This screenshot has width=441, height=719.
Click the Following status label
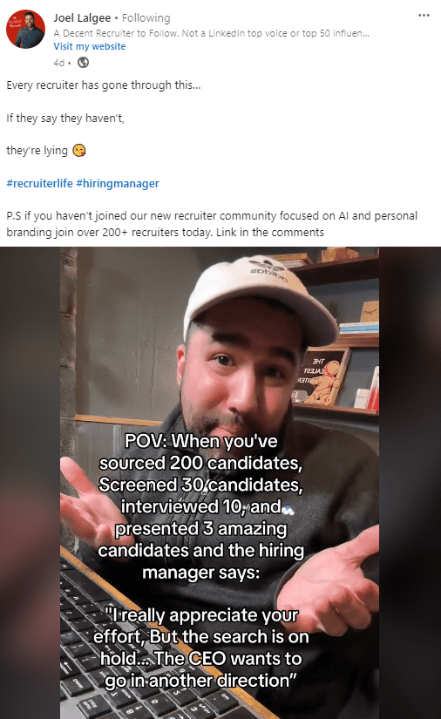click(x=146, y=18)
